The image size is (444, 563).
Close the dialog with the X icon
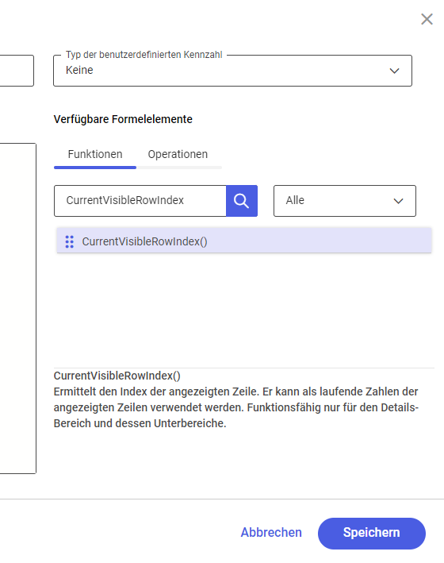pyautogui.click(x=427, y=19)
